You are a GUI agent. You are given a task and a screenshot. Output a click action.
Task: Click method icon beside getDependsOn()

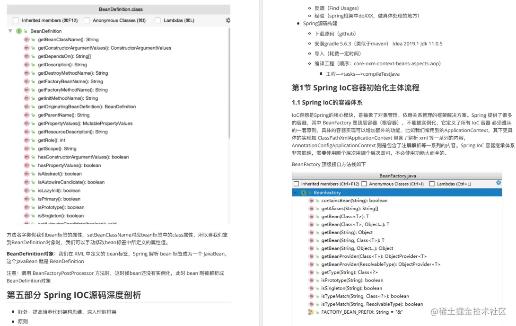point(26,56)
